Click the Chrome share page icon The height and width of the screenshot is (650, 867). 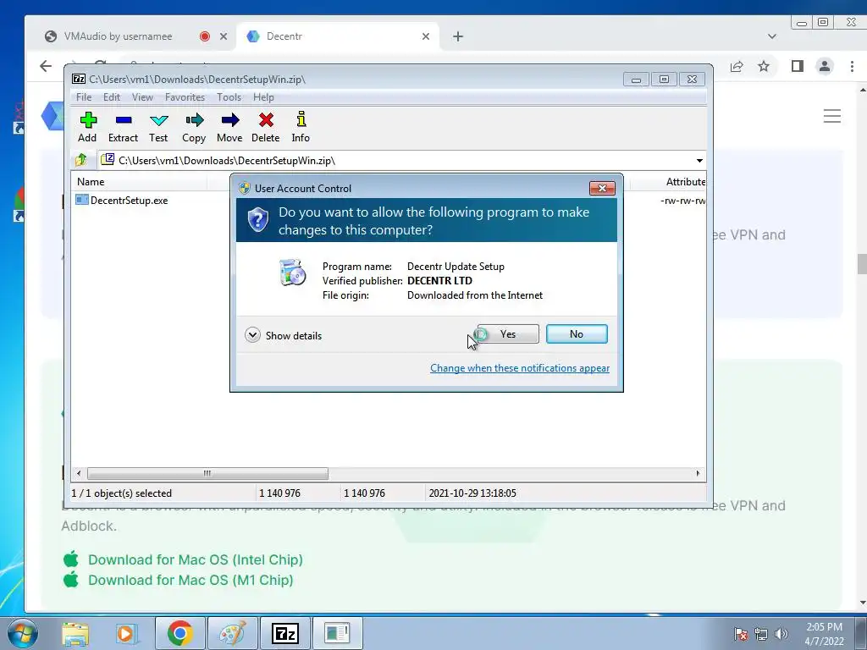click(737, 67)
